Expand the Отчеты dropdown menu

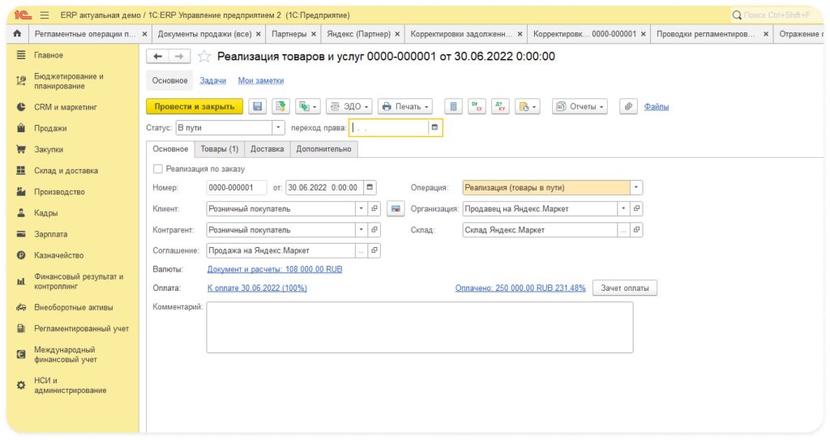(580, 107)
